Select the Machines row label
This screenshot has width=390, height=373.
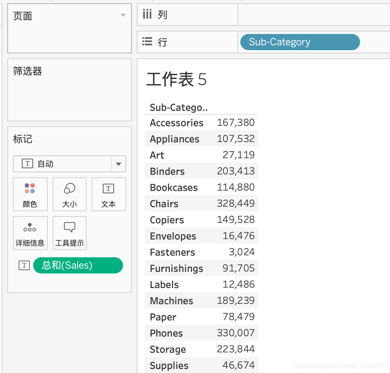coord(172,301)
